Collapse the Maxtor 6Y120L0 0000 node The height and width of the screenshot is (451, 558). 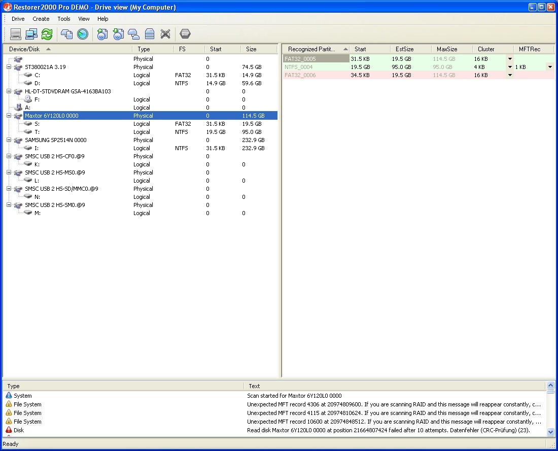pos(9,116)
